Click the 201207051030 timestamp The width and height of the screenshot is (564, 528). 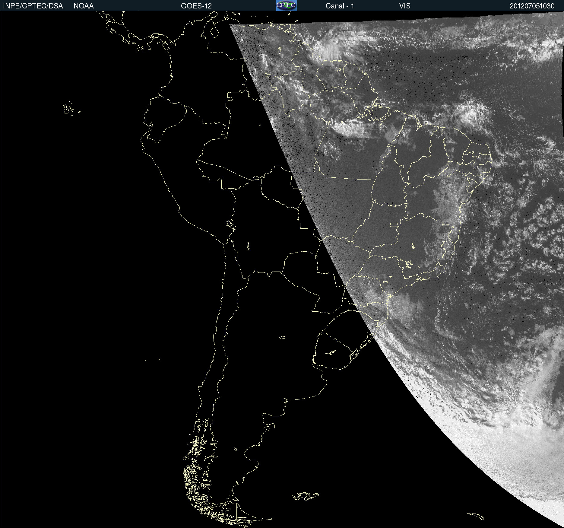pyautogui.click(x=532, y=6)
